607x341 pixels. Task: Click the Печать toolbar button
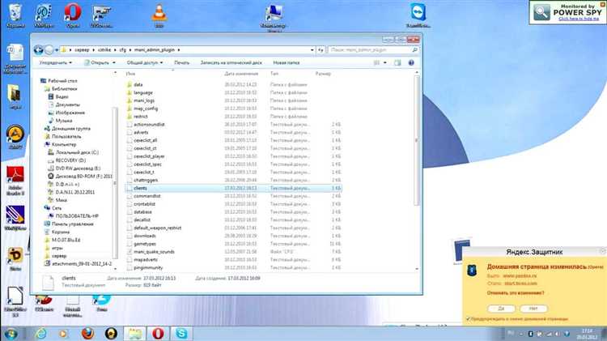pyautogui.click(x=182, y=62)
